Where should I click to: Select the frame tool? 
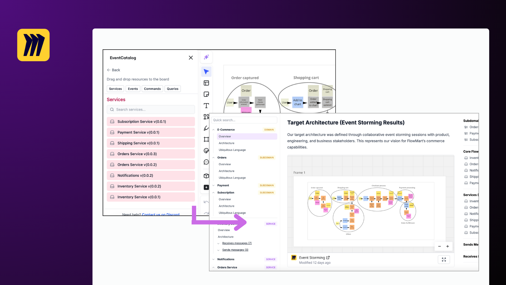click(x=206, y=139)
